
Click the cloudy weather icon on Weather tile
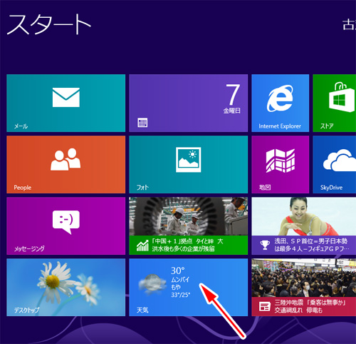152,283
